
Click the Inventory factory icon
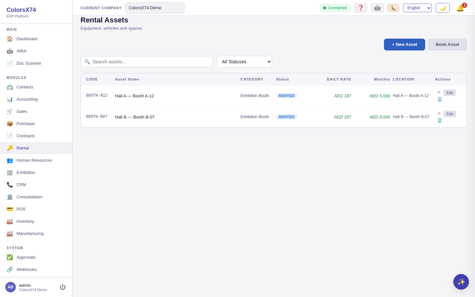coord(10,221)
